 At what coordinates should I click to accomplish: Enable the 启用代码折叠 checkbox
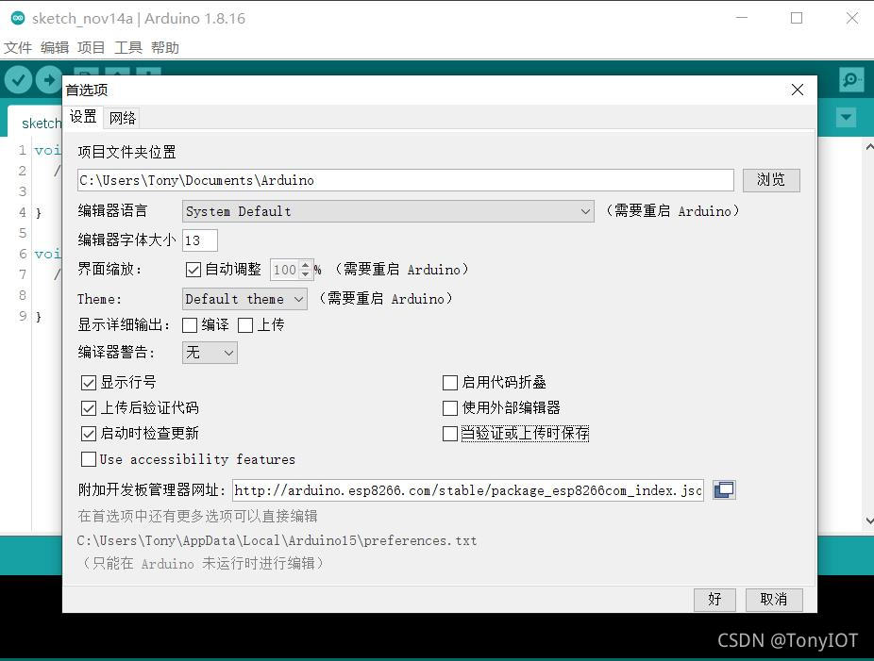click(x=450, y=383)
